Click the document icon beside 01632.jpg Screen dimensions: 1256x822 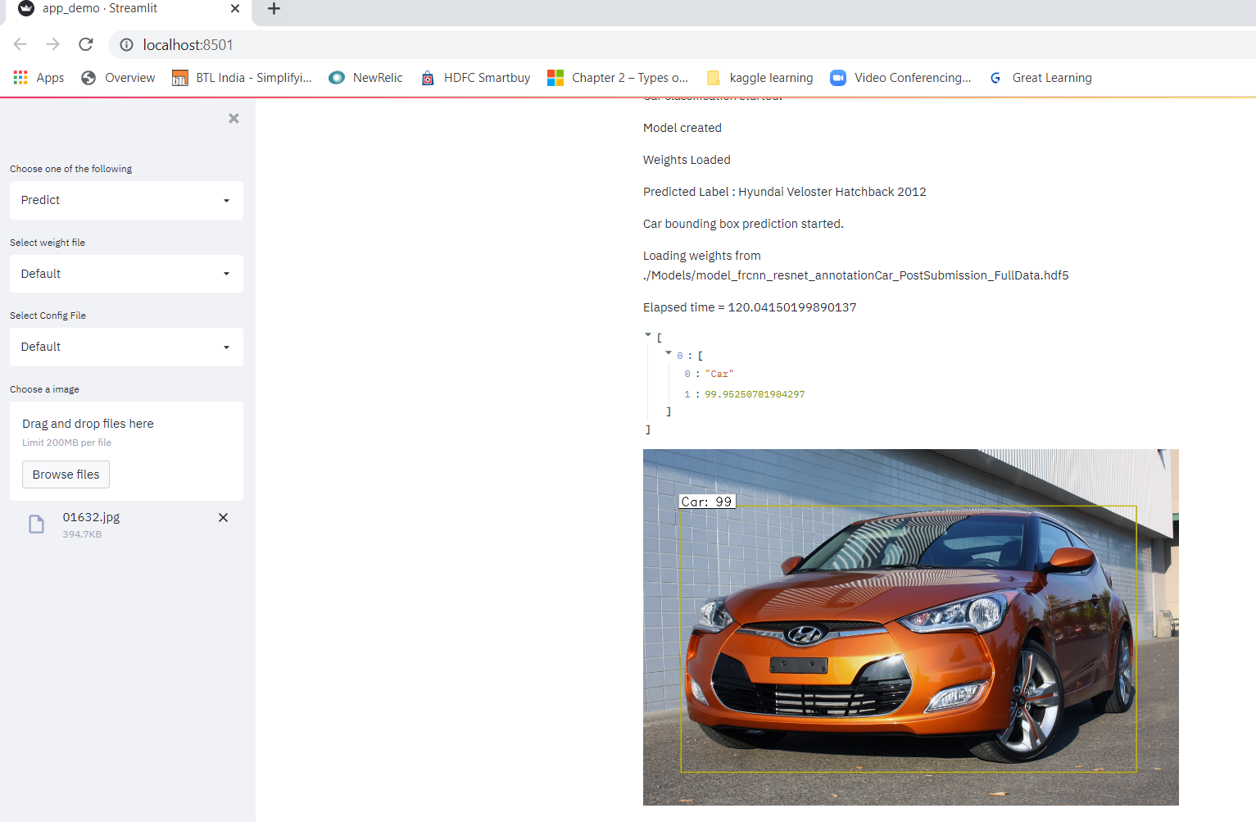(x=36, y=523)
